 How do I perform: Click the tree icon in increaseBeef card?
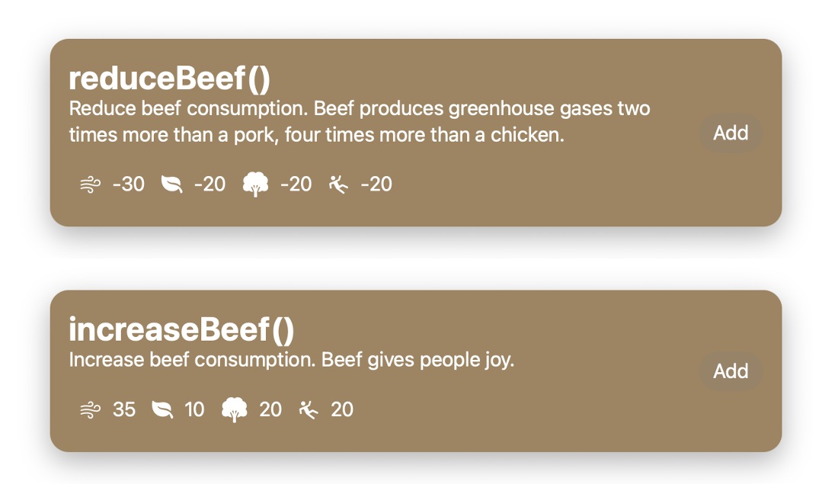(235, 410)
